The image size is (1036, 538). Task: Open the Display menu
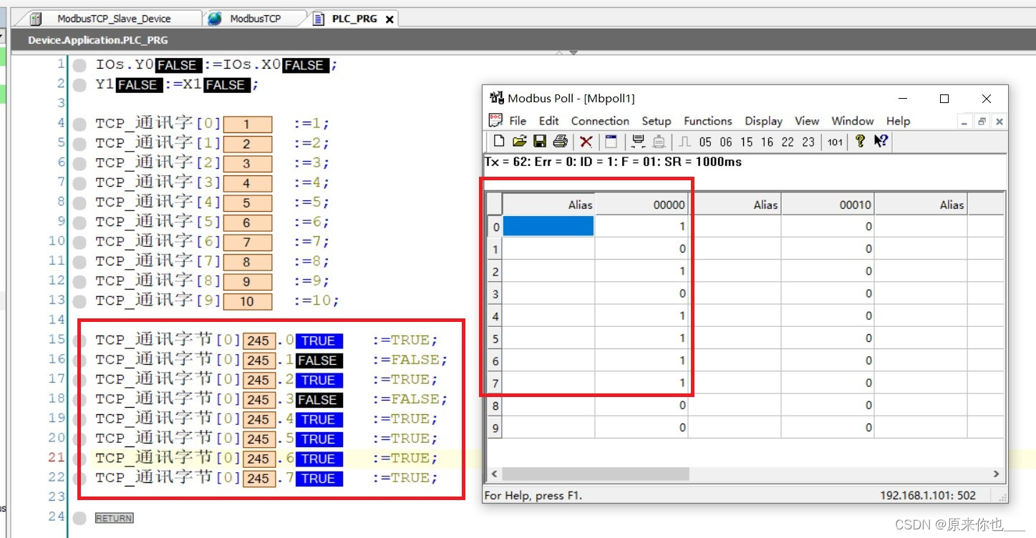click(x=764, y=121)
